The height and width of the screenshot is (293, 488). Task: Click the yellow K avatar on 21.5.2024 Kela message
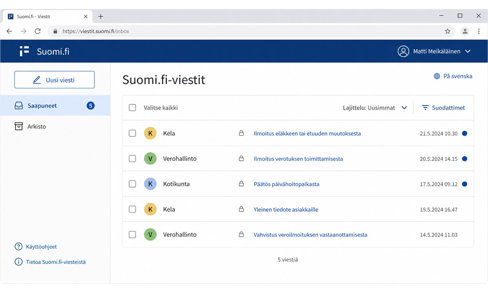150,133
